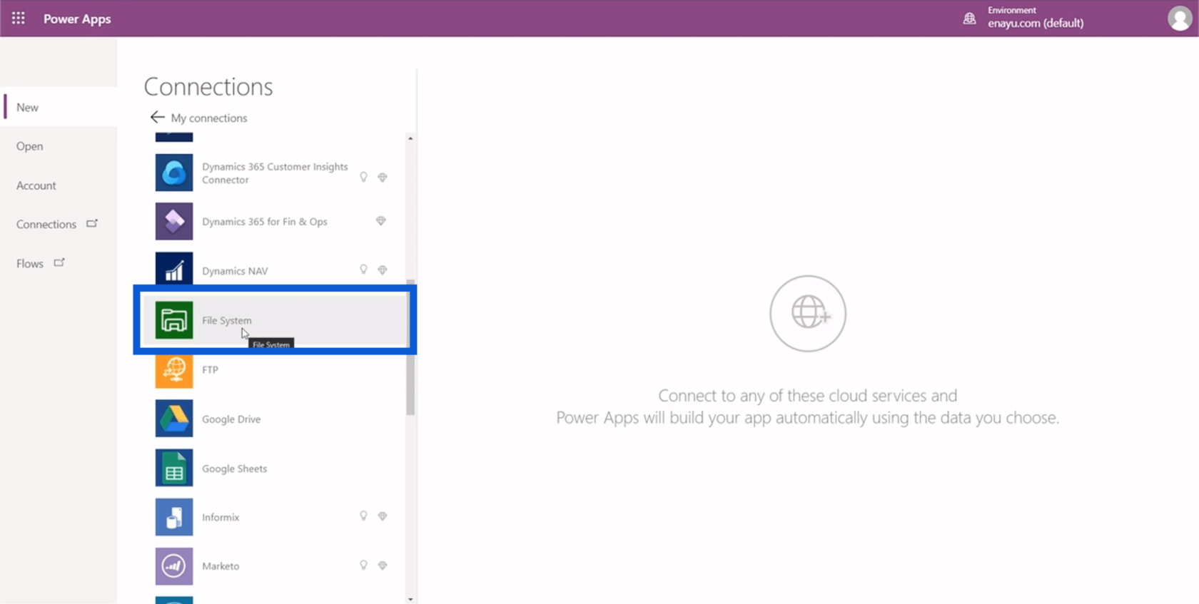Click the lightbulb icon beside Marketo
The width and height of the screenshot is (1199, 604).
tap(363, 565)
